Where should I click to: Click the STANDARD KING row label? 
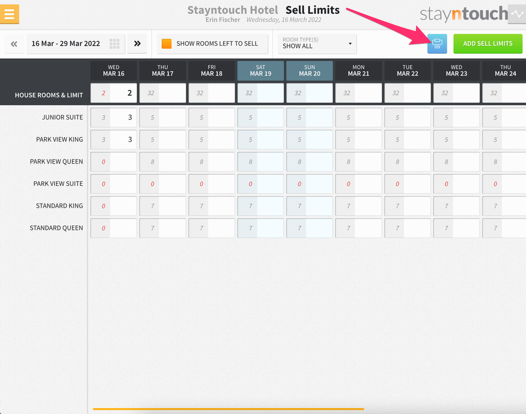pos(59,206)
